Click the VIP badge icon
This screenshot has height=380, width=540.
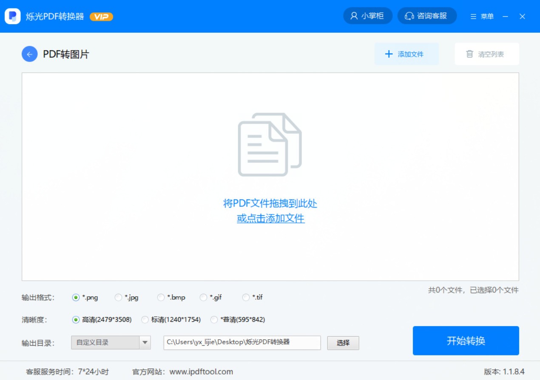tap(101, 17)
